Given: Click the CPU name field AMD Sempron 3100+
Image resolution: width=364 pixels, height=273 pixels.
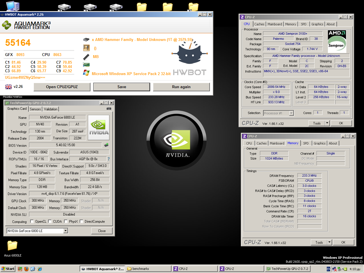Looking at the screenshot, I should (293, 34).
